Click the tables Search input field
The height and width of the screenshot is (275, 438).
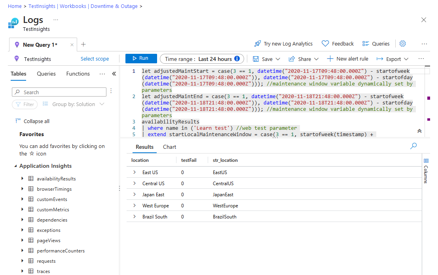pyautogui.click(x=59, y=92)
